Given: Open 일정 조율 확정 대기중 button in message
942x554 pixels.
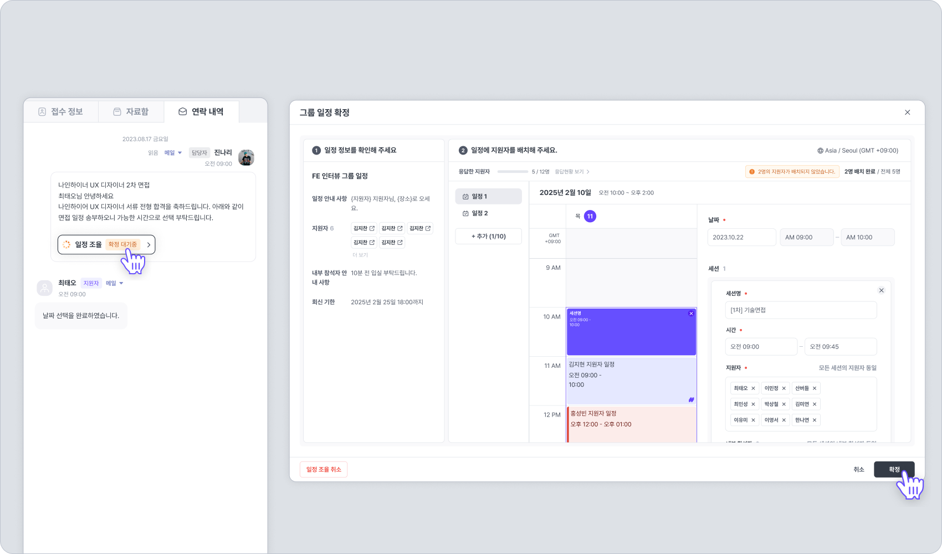Looking at the screenshot, I should (106, 244).
